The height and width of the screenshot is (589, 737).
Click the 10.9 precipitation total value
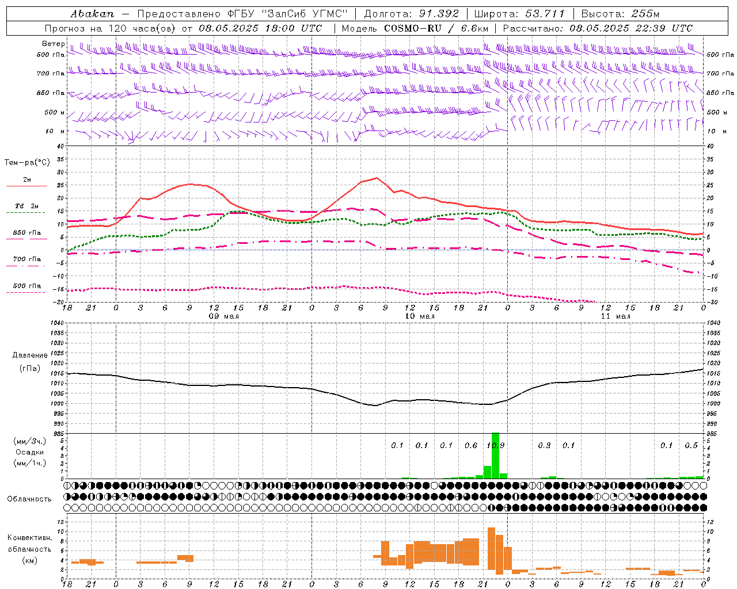495,446
